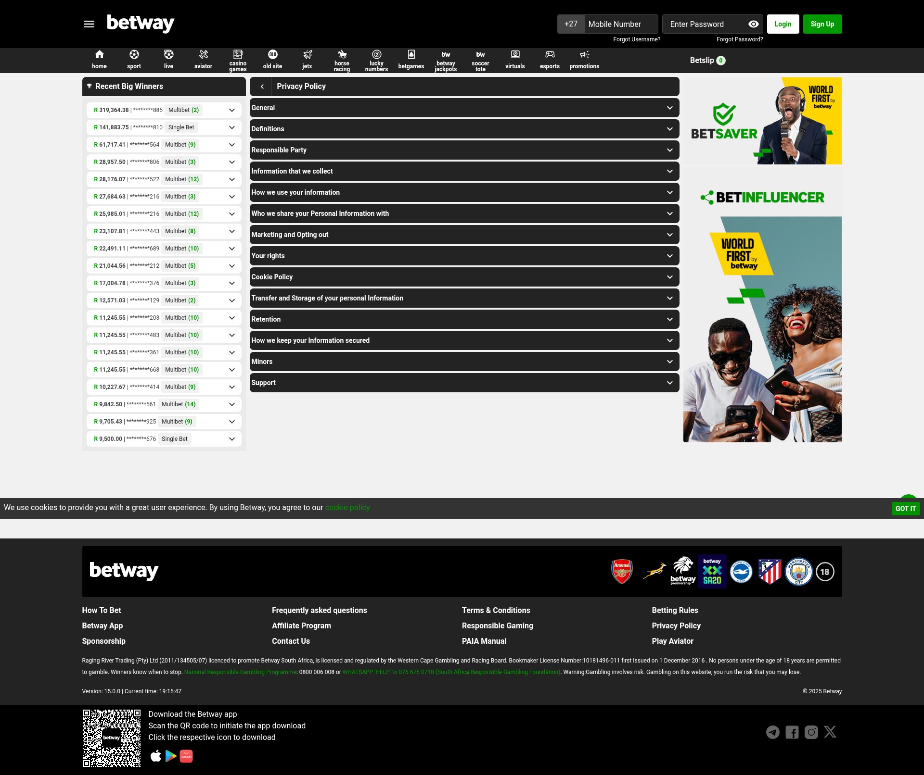This screenshot has width=924, height=775.
Task: Accept cookies with GOT IT button
Action: pos(906,509)
